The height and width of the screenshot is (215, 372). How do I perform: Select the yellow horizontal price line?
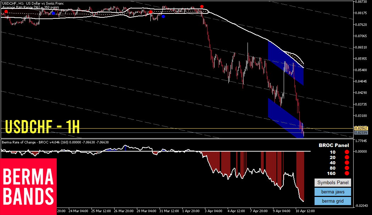coord(177,129)
